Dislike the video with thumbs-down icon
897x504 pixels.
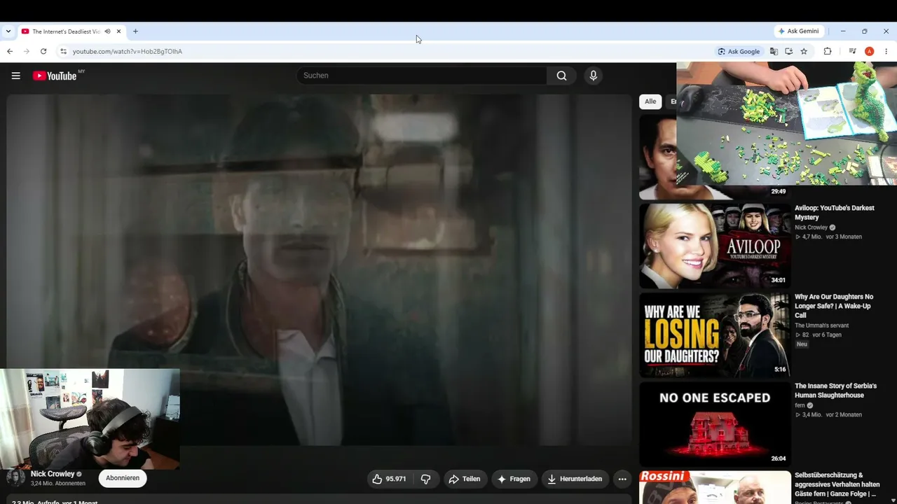(425, 479)
